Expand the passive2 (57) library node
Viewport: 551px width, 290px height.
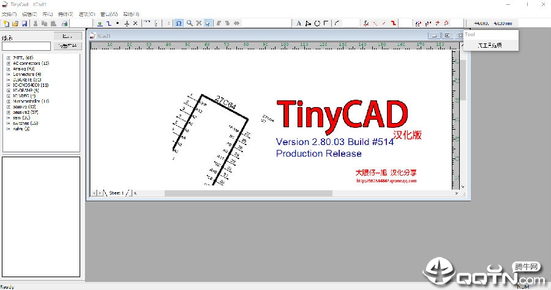tap(9, 113)
